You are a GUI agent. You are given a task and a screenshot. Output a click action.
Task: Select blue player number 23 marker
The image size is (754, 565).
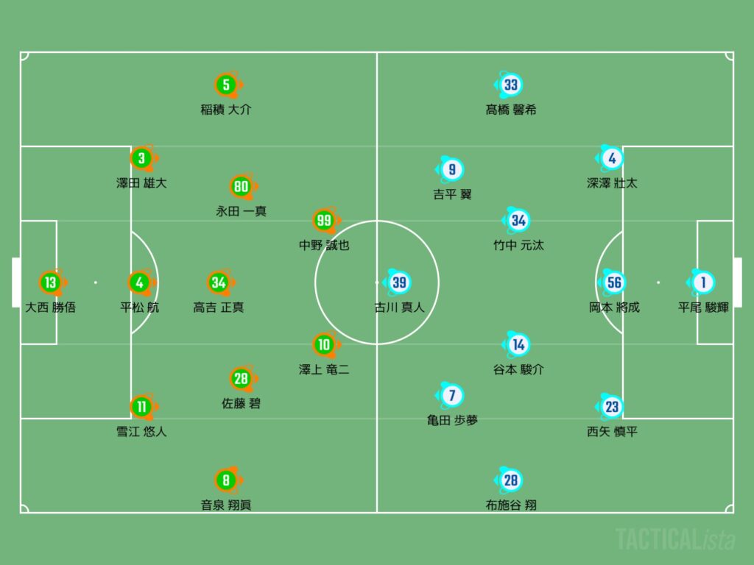[611, 406]
